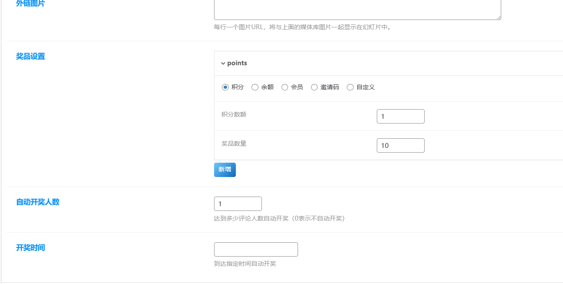Click inside the 外链图片 URL textarea
This screenshot has height=284, width=563.
pos(357,10)
